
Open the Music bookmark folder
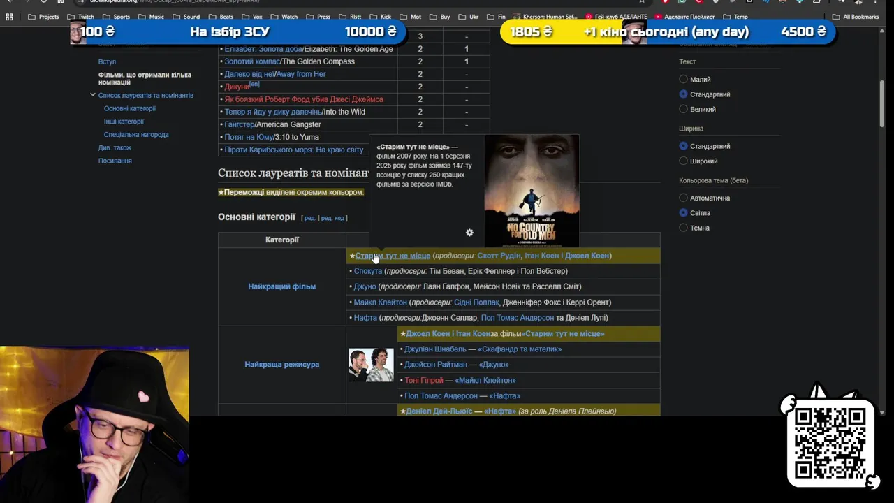coord(152,17)
